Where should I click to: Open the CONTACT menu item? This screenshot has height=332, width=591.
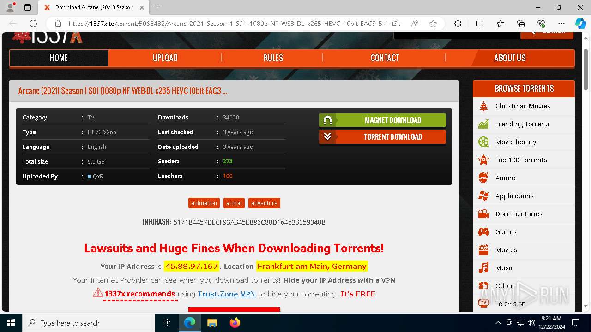385,58
